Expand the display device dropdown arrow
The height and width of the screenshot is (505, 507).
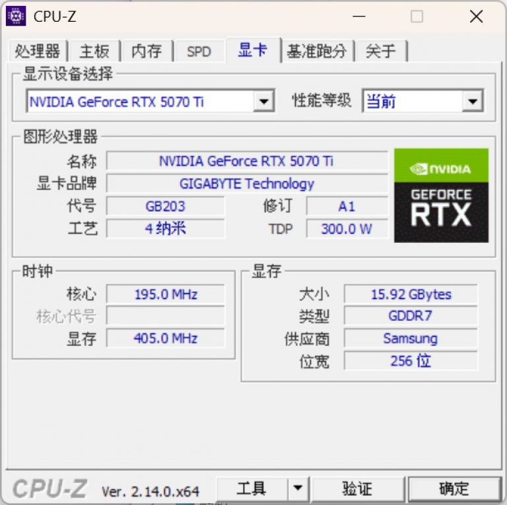pos(264,102)
